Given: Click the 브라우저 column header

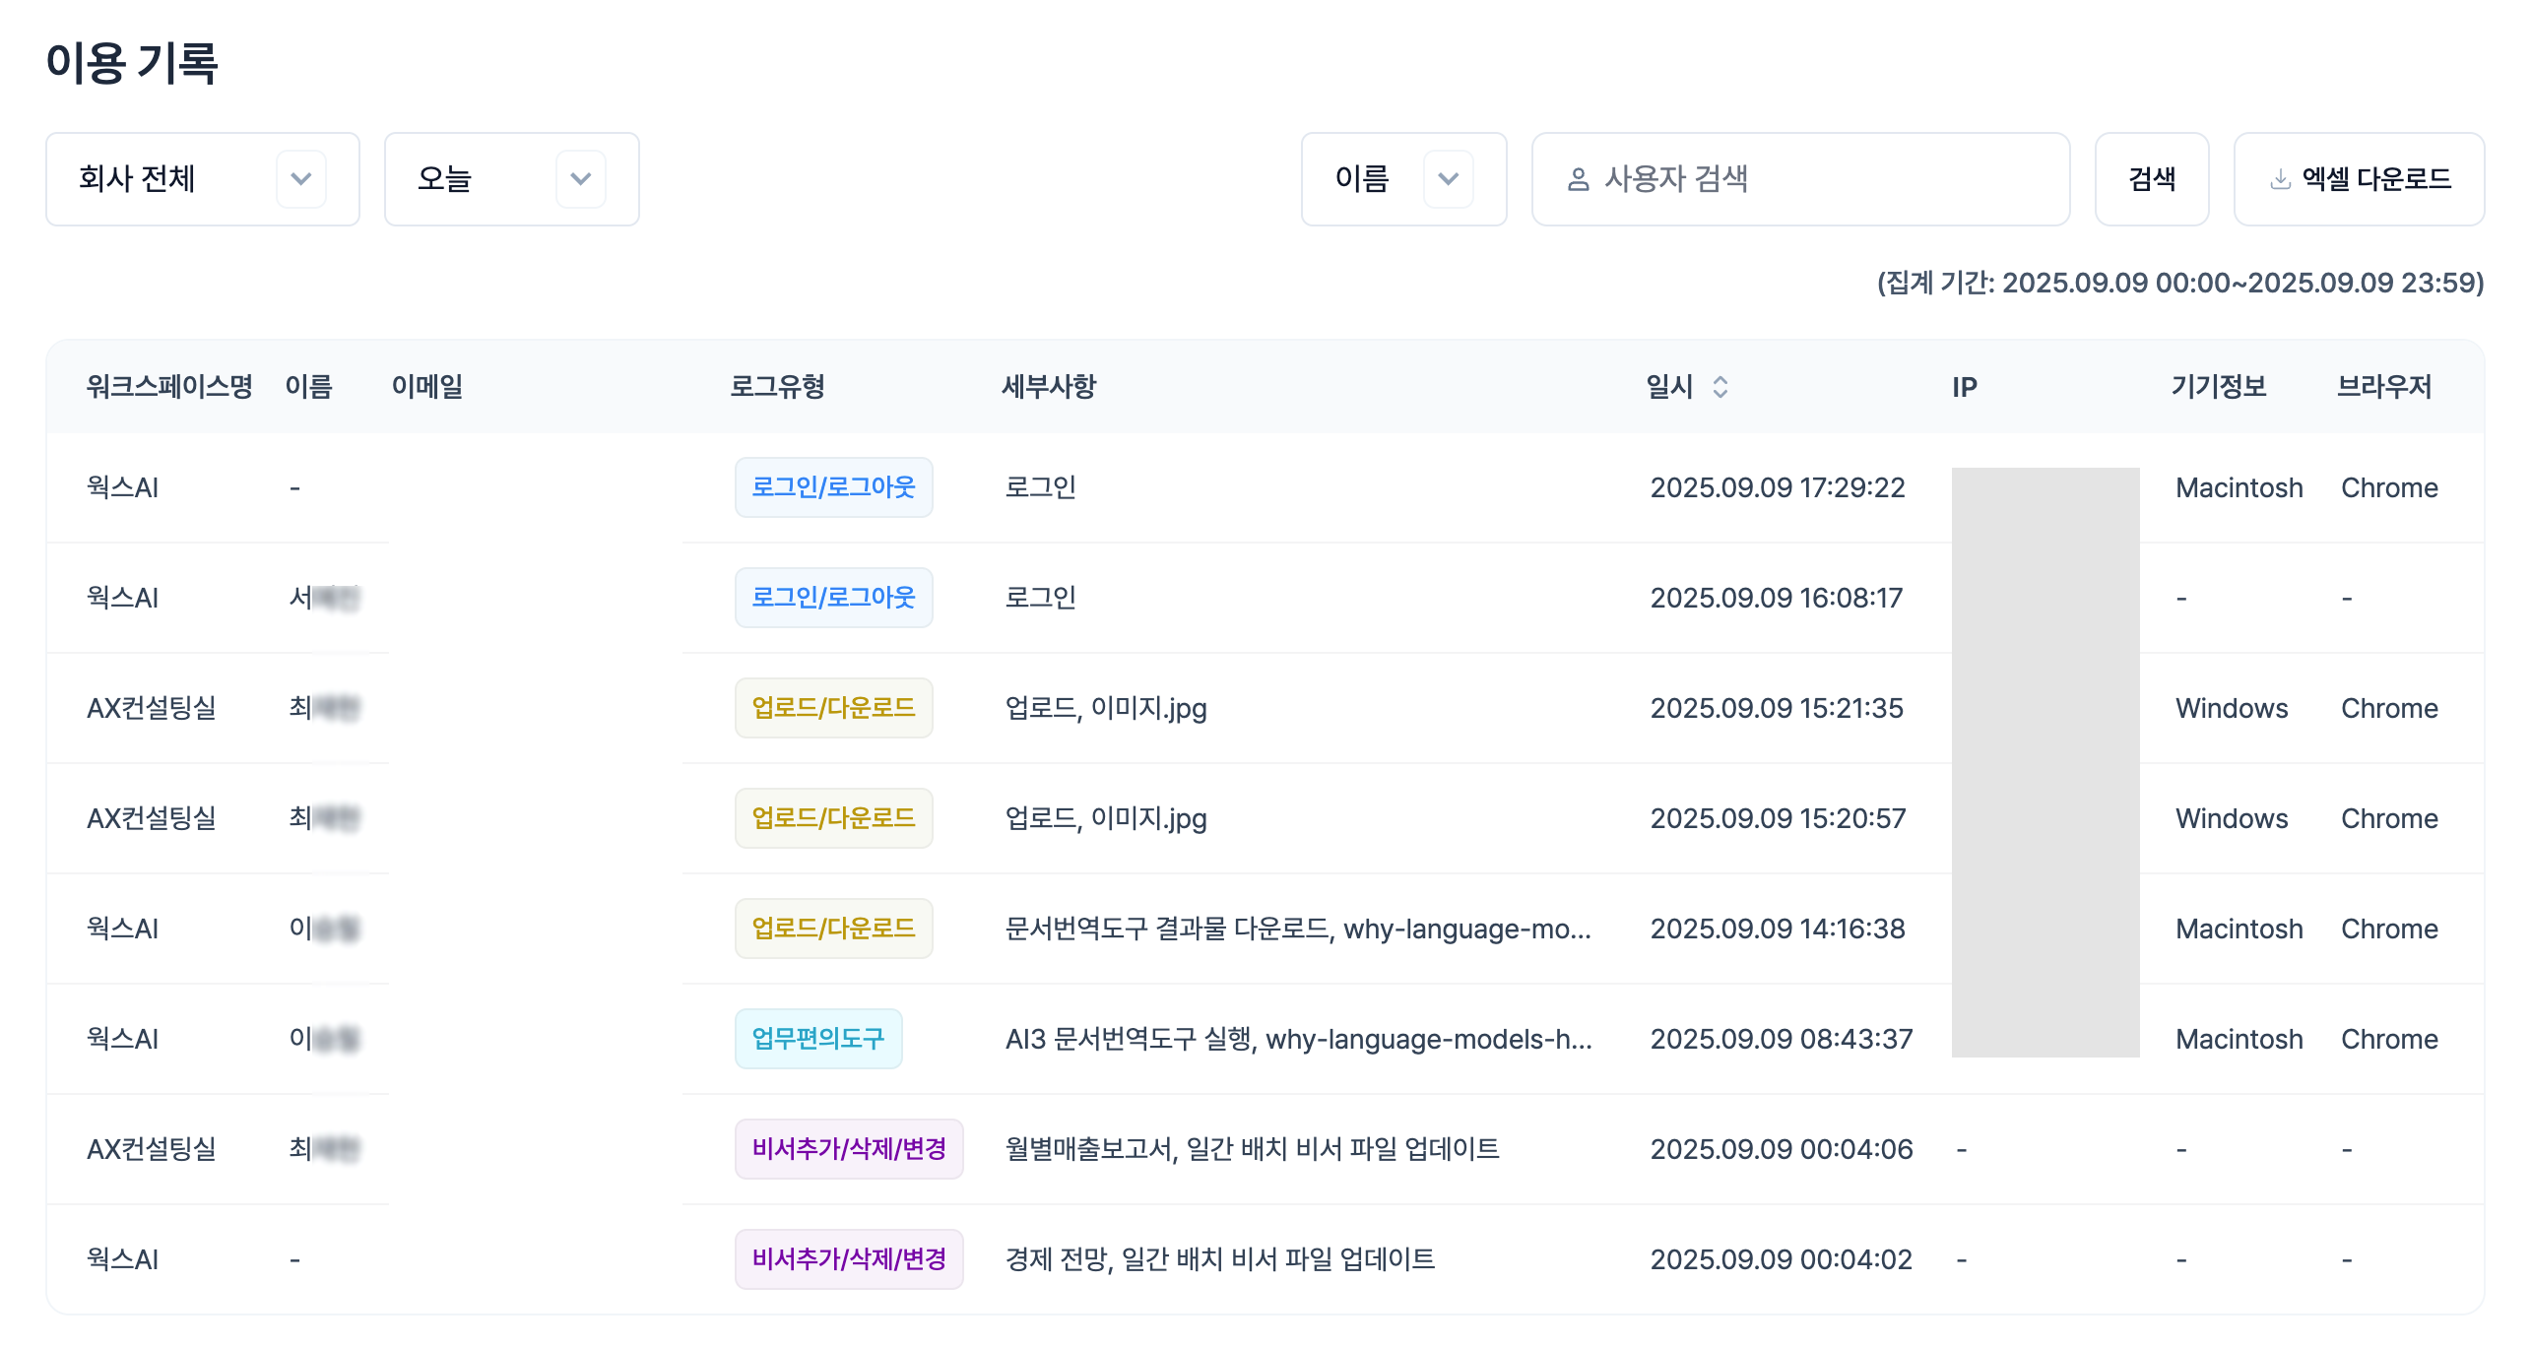Looking at the screenshot, I should coord(2384,387).
